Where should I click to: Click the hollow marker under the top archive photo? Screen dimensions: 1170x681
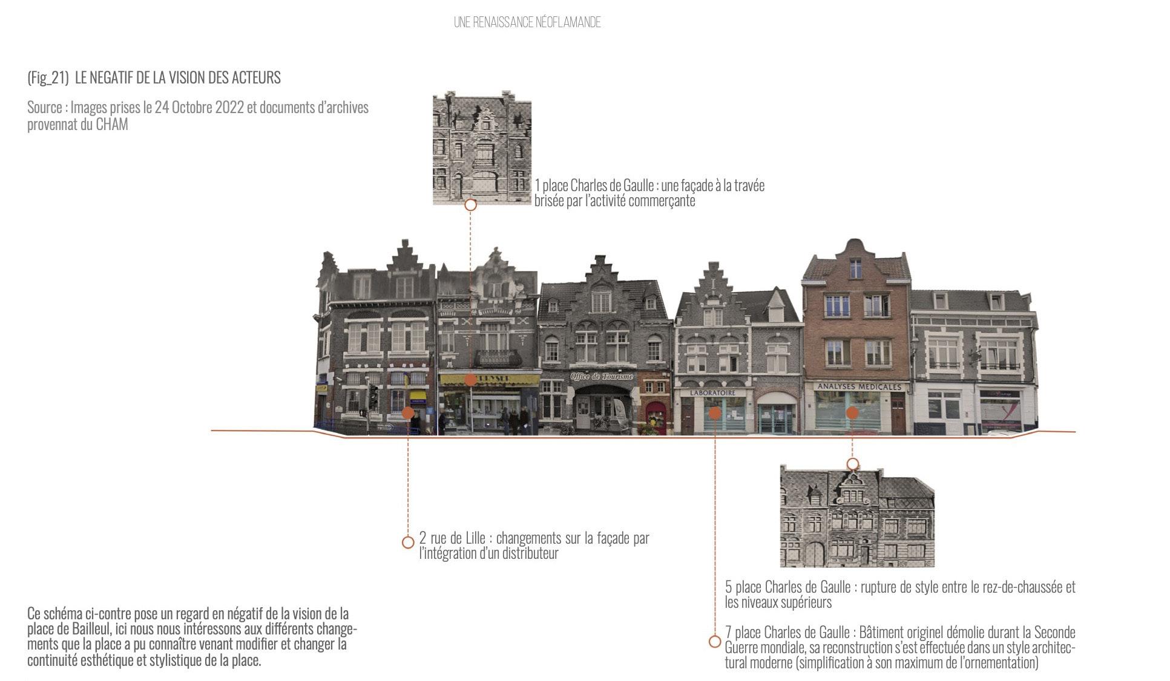(470, 205)
